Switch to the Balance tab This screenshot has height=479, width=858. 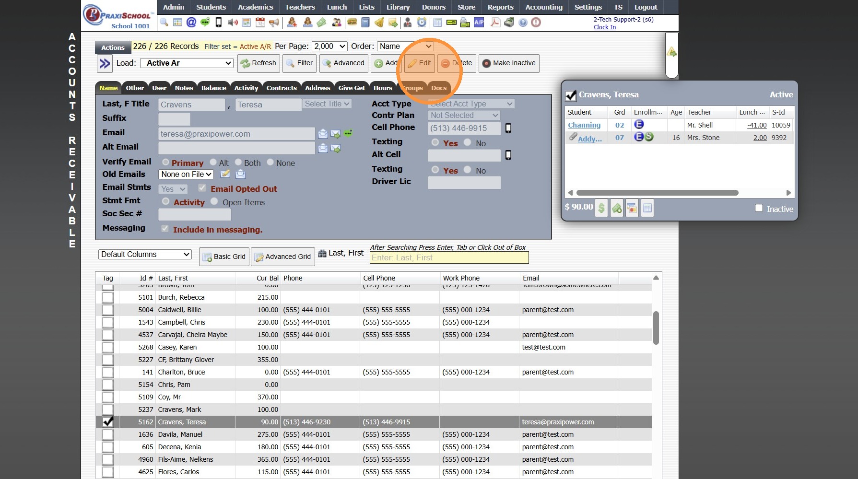point(213,88)
